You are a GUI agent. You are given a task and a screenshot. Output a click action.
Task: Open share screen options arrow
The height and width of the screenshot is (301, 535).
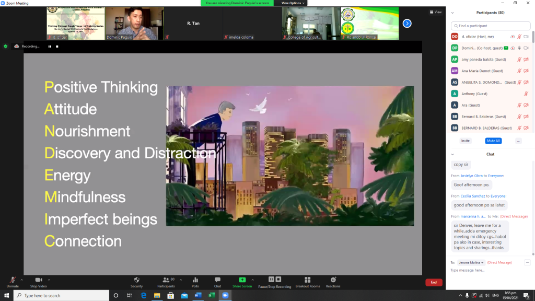pyautogui.click(x=253, y=280)
